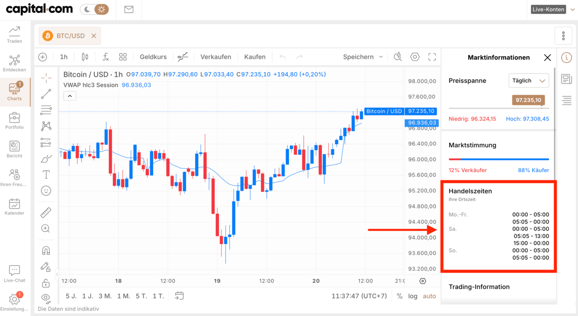Set chart range to 5 T.

point(141,296)
